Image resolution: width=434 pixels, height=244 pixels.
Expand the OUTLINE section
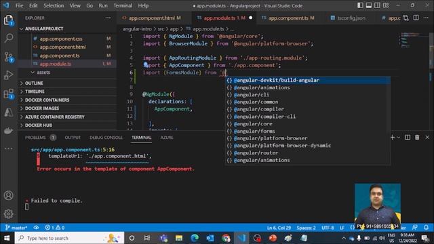[x=68, y=83]
